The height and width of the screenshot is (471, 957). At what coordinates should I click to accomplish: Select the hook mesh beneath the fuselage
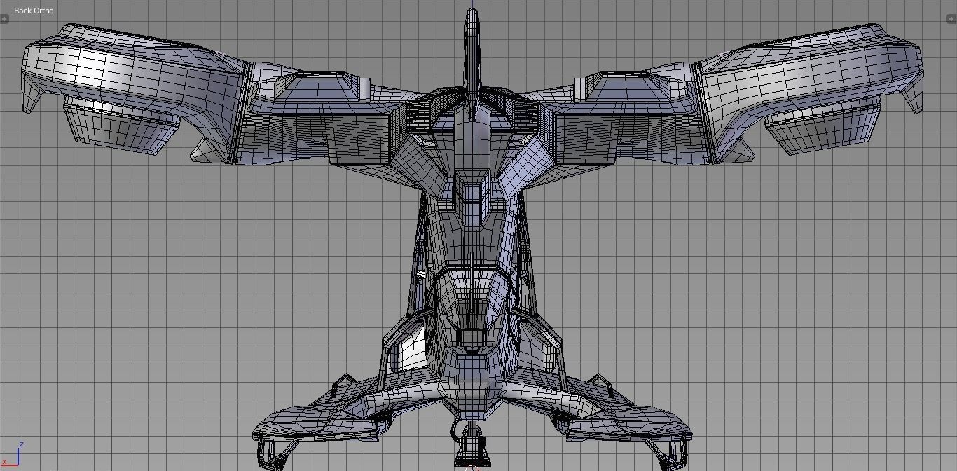pyautogui.click(x=471, y=443)
